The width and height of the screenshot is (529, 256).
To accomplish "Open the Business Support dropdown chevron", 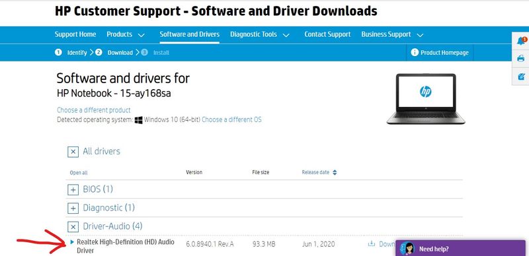I will click(420, 35).
